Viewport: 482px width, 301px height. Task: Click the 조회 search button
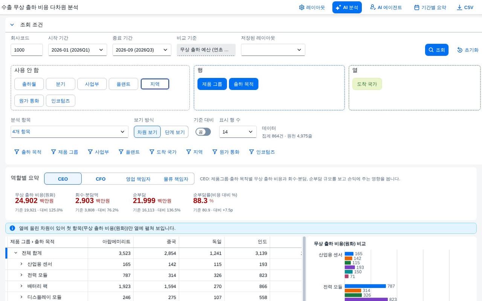pyautogui.click(x=437, y=50)
